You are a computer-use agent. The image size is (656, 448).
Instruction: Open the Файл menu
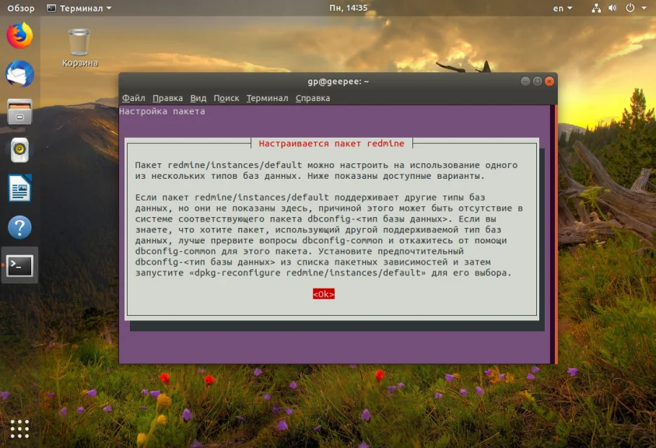pos(134,98)
